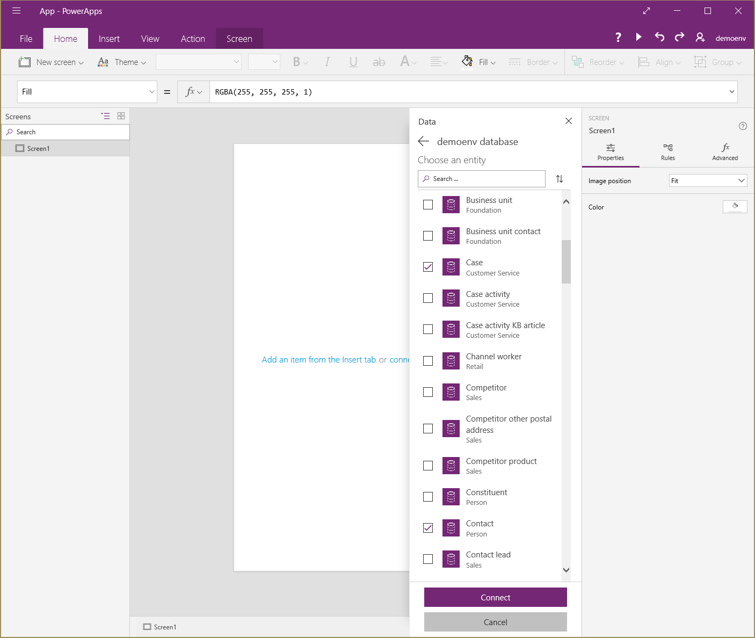The width and height of the screenshot is (755, 638).
Task: Open the screen Color swatch picker
Action: click(x=735, y=207)
